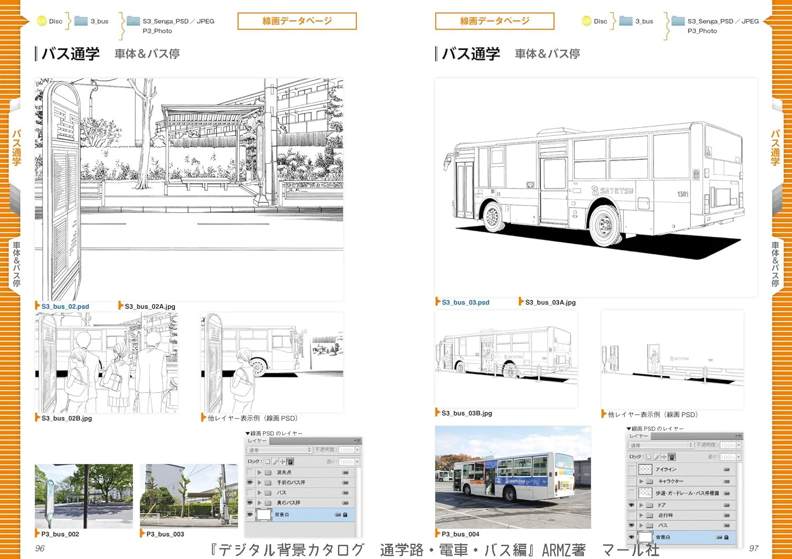792x559 pixels.
Task: Click lock image pixels brush icon, page 97 panel
Action: (x=657, y=457)
